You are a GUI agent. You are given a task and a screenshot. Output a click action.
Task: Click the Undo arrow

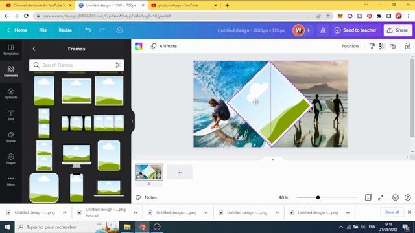[88, 30]
